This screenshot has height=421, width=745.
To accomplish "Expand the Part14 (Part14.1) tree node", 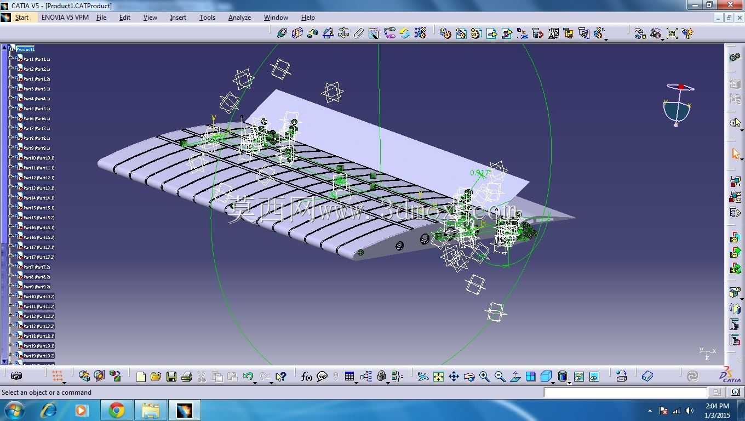I will click(x=10, y=197).
